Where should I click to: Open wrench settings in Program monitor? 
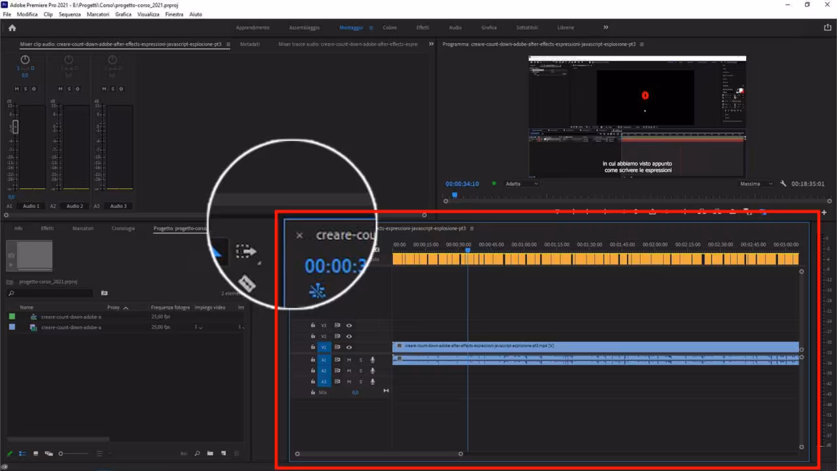783,184
